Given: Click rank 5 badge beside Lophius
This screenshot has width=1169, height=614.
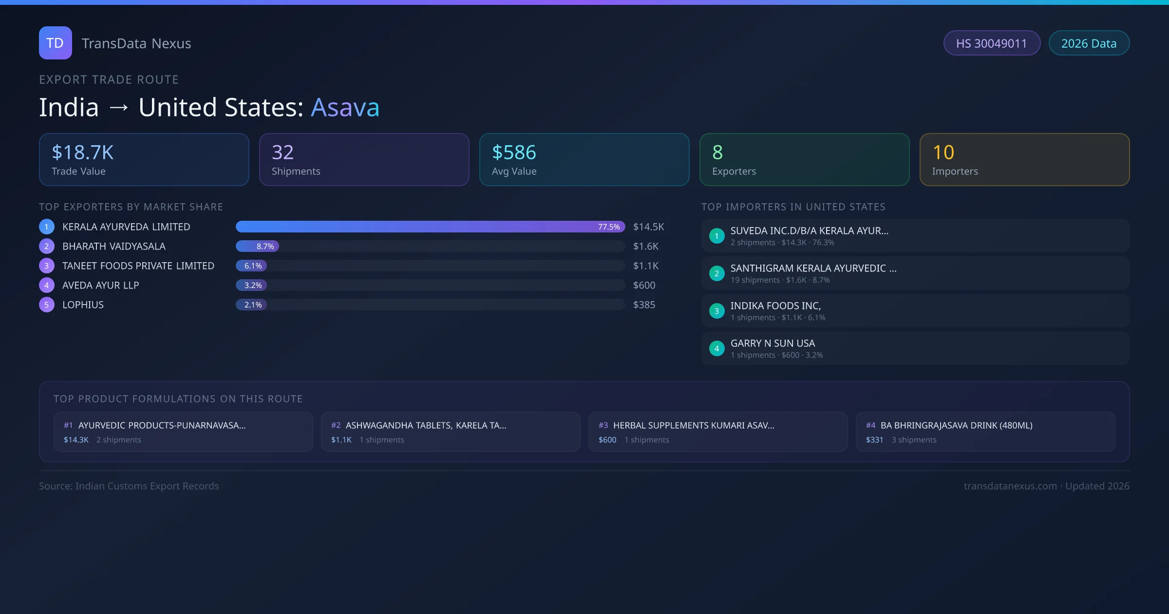Looking at the screenshot, I should click(x=46, y=305).
